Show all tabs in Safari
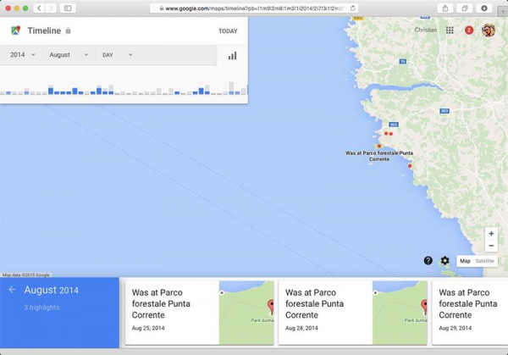The width and height of the screenshot is (508, 355). (x=465, y=8)
